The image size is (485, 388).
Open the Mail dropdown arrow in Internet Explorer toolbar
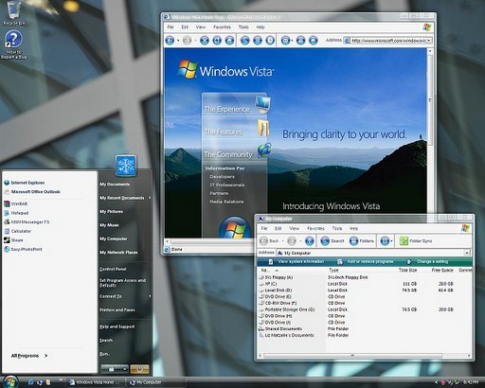coord(292,41)
